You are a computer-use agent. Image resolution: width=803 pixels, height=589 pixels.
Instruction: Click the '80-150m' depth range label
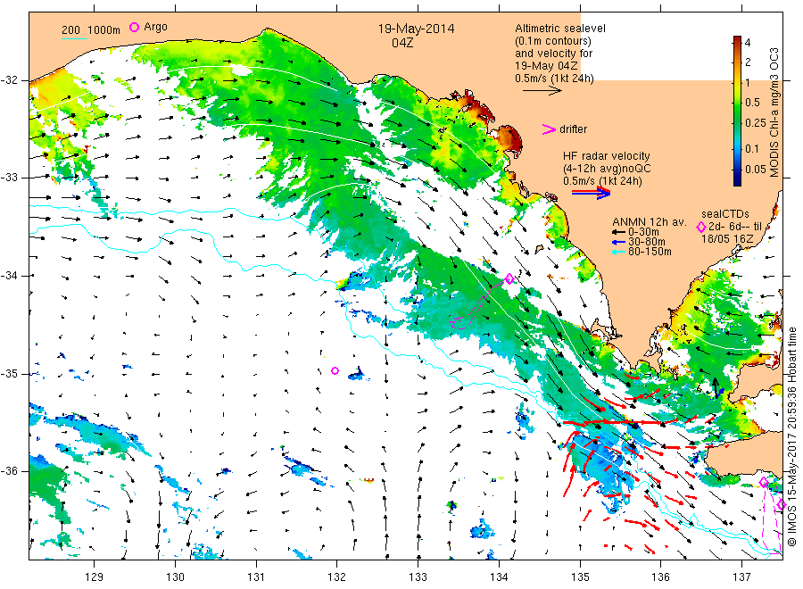click(x=650, y=252)
